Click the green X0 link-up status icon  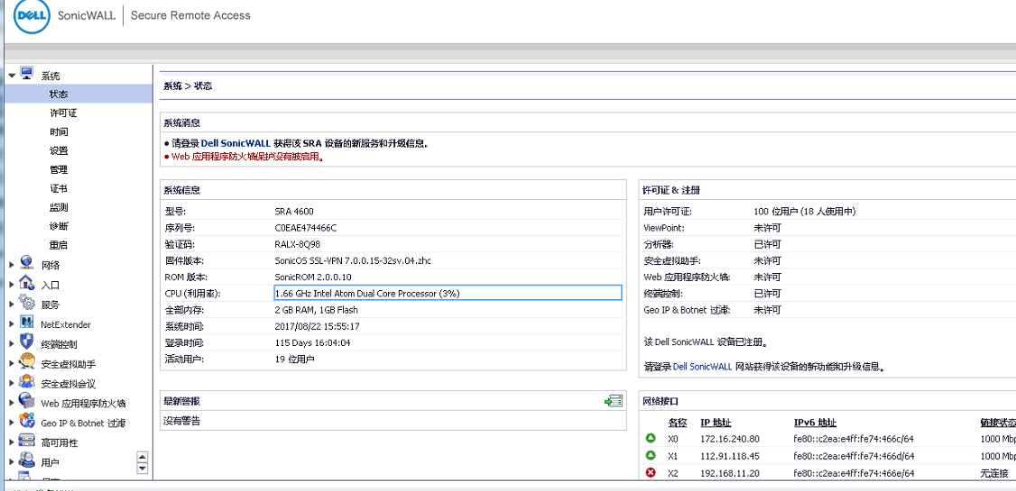pos(651,439)
